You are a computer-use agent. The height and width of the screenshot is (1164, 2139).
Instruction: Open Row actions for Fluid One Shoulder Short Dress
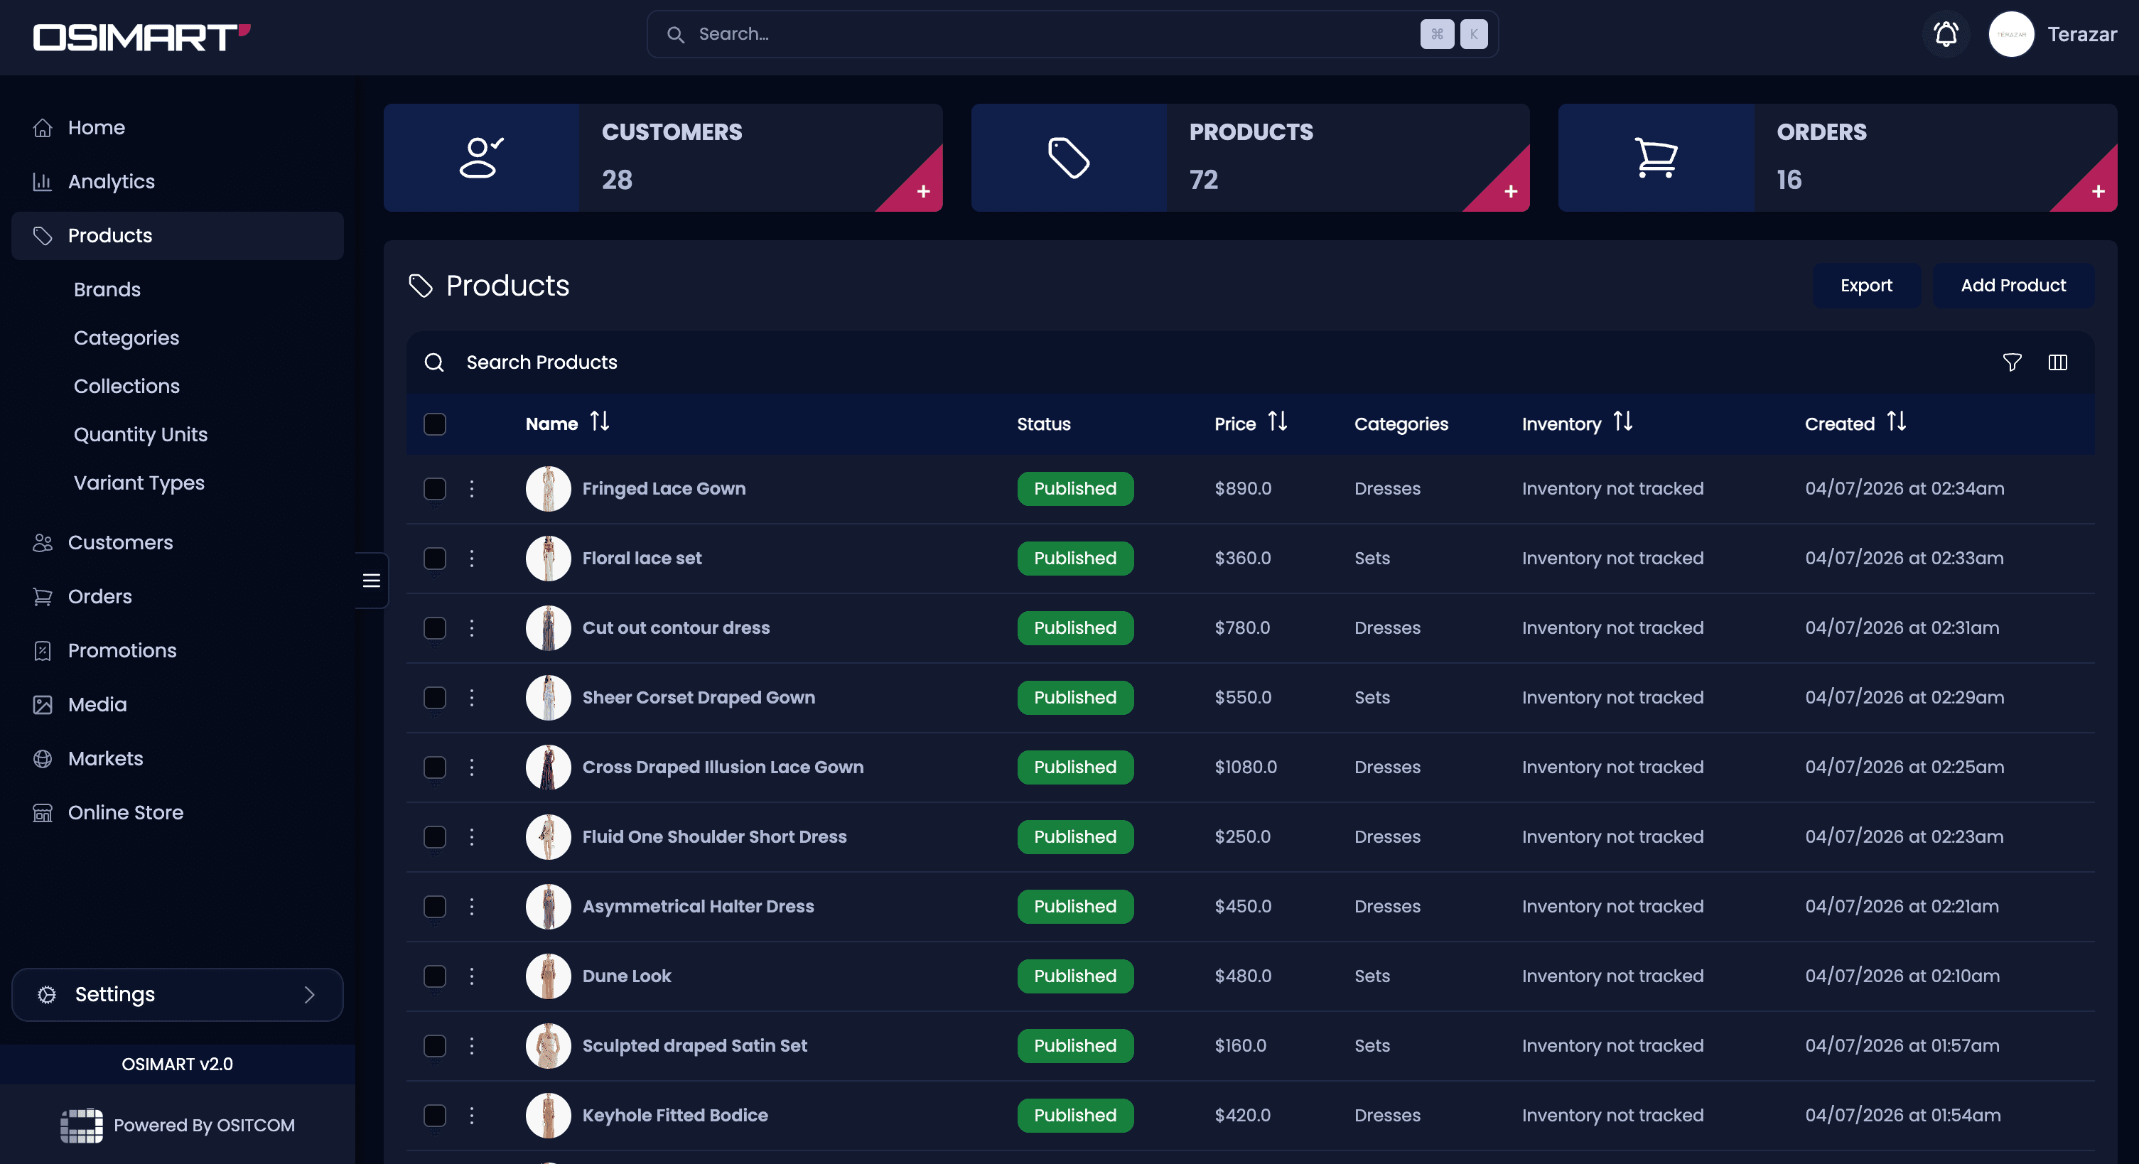pyautogui.click(x=472, y=837)
